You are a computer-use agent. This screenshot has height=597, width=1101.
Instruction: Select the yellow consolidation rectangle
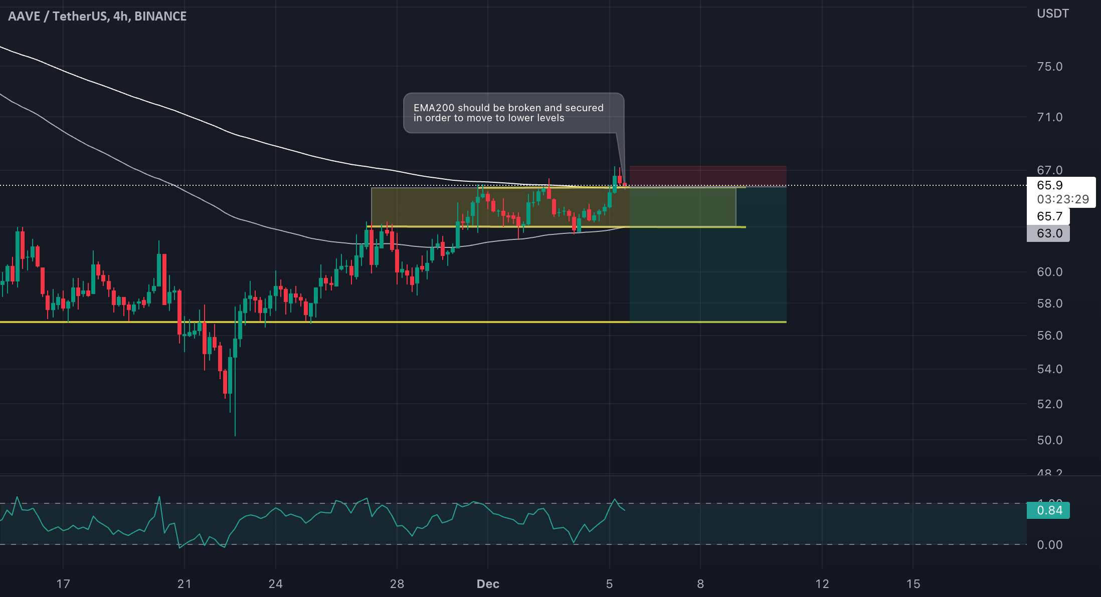pyautogui.click(x=554, y=207)
